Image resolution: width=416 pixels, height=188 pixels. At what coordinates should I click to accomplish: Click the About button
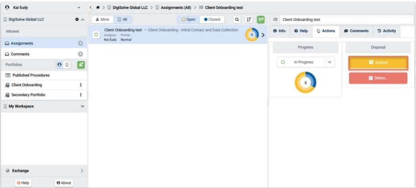64,183
